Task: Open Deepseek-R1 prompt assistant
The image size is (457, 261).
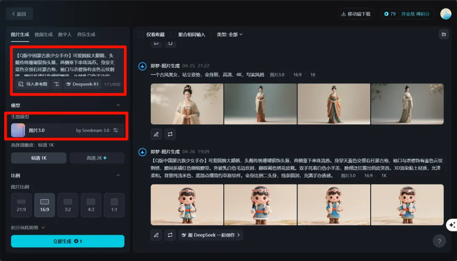Action: [83, 84]
